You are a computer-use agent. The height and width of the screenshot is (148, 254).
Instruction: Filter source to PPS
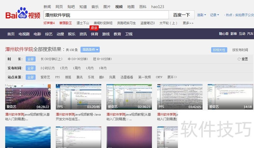[x=57, y=77]
